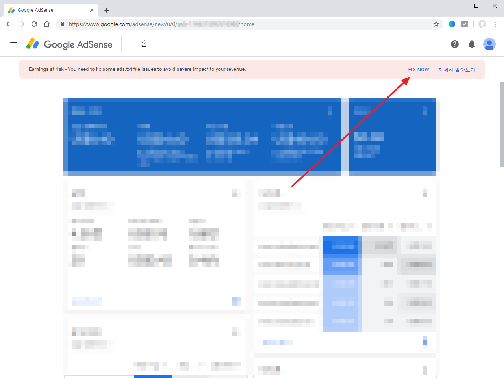Open the 자세히 알아보기 link
Viewport: 504px width, 378px height.
coord(456,70)
